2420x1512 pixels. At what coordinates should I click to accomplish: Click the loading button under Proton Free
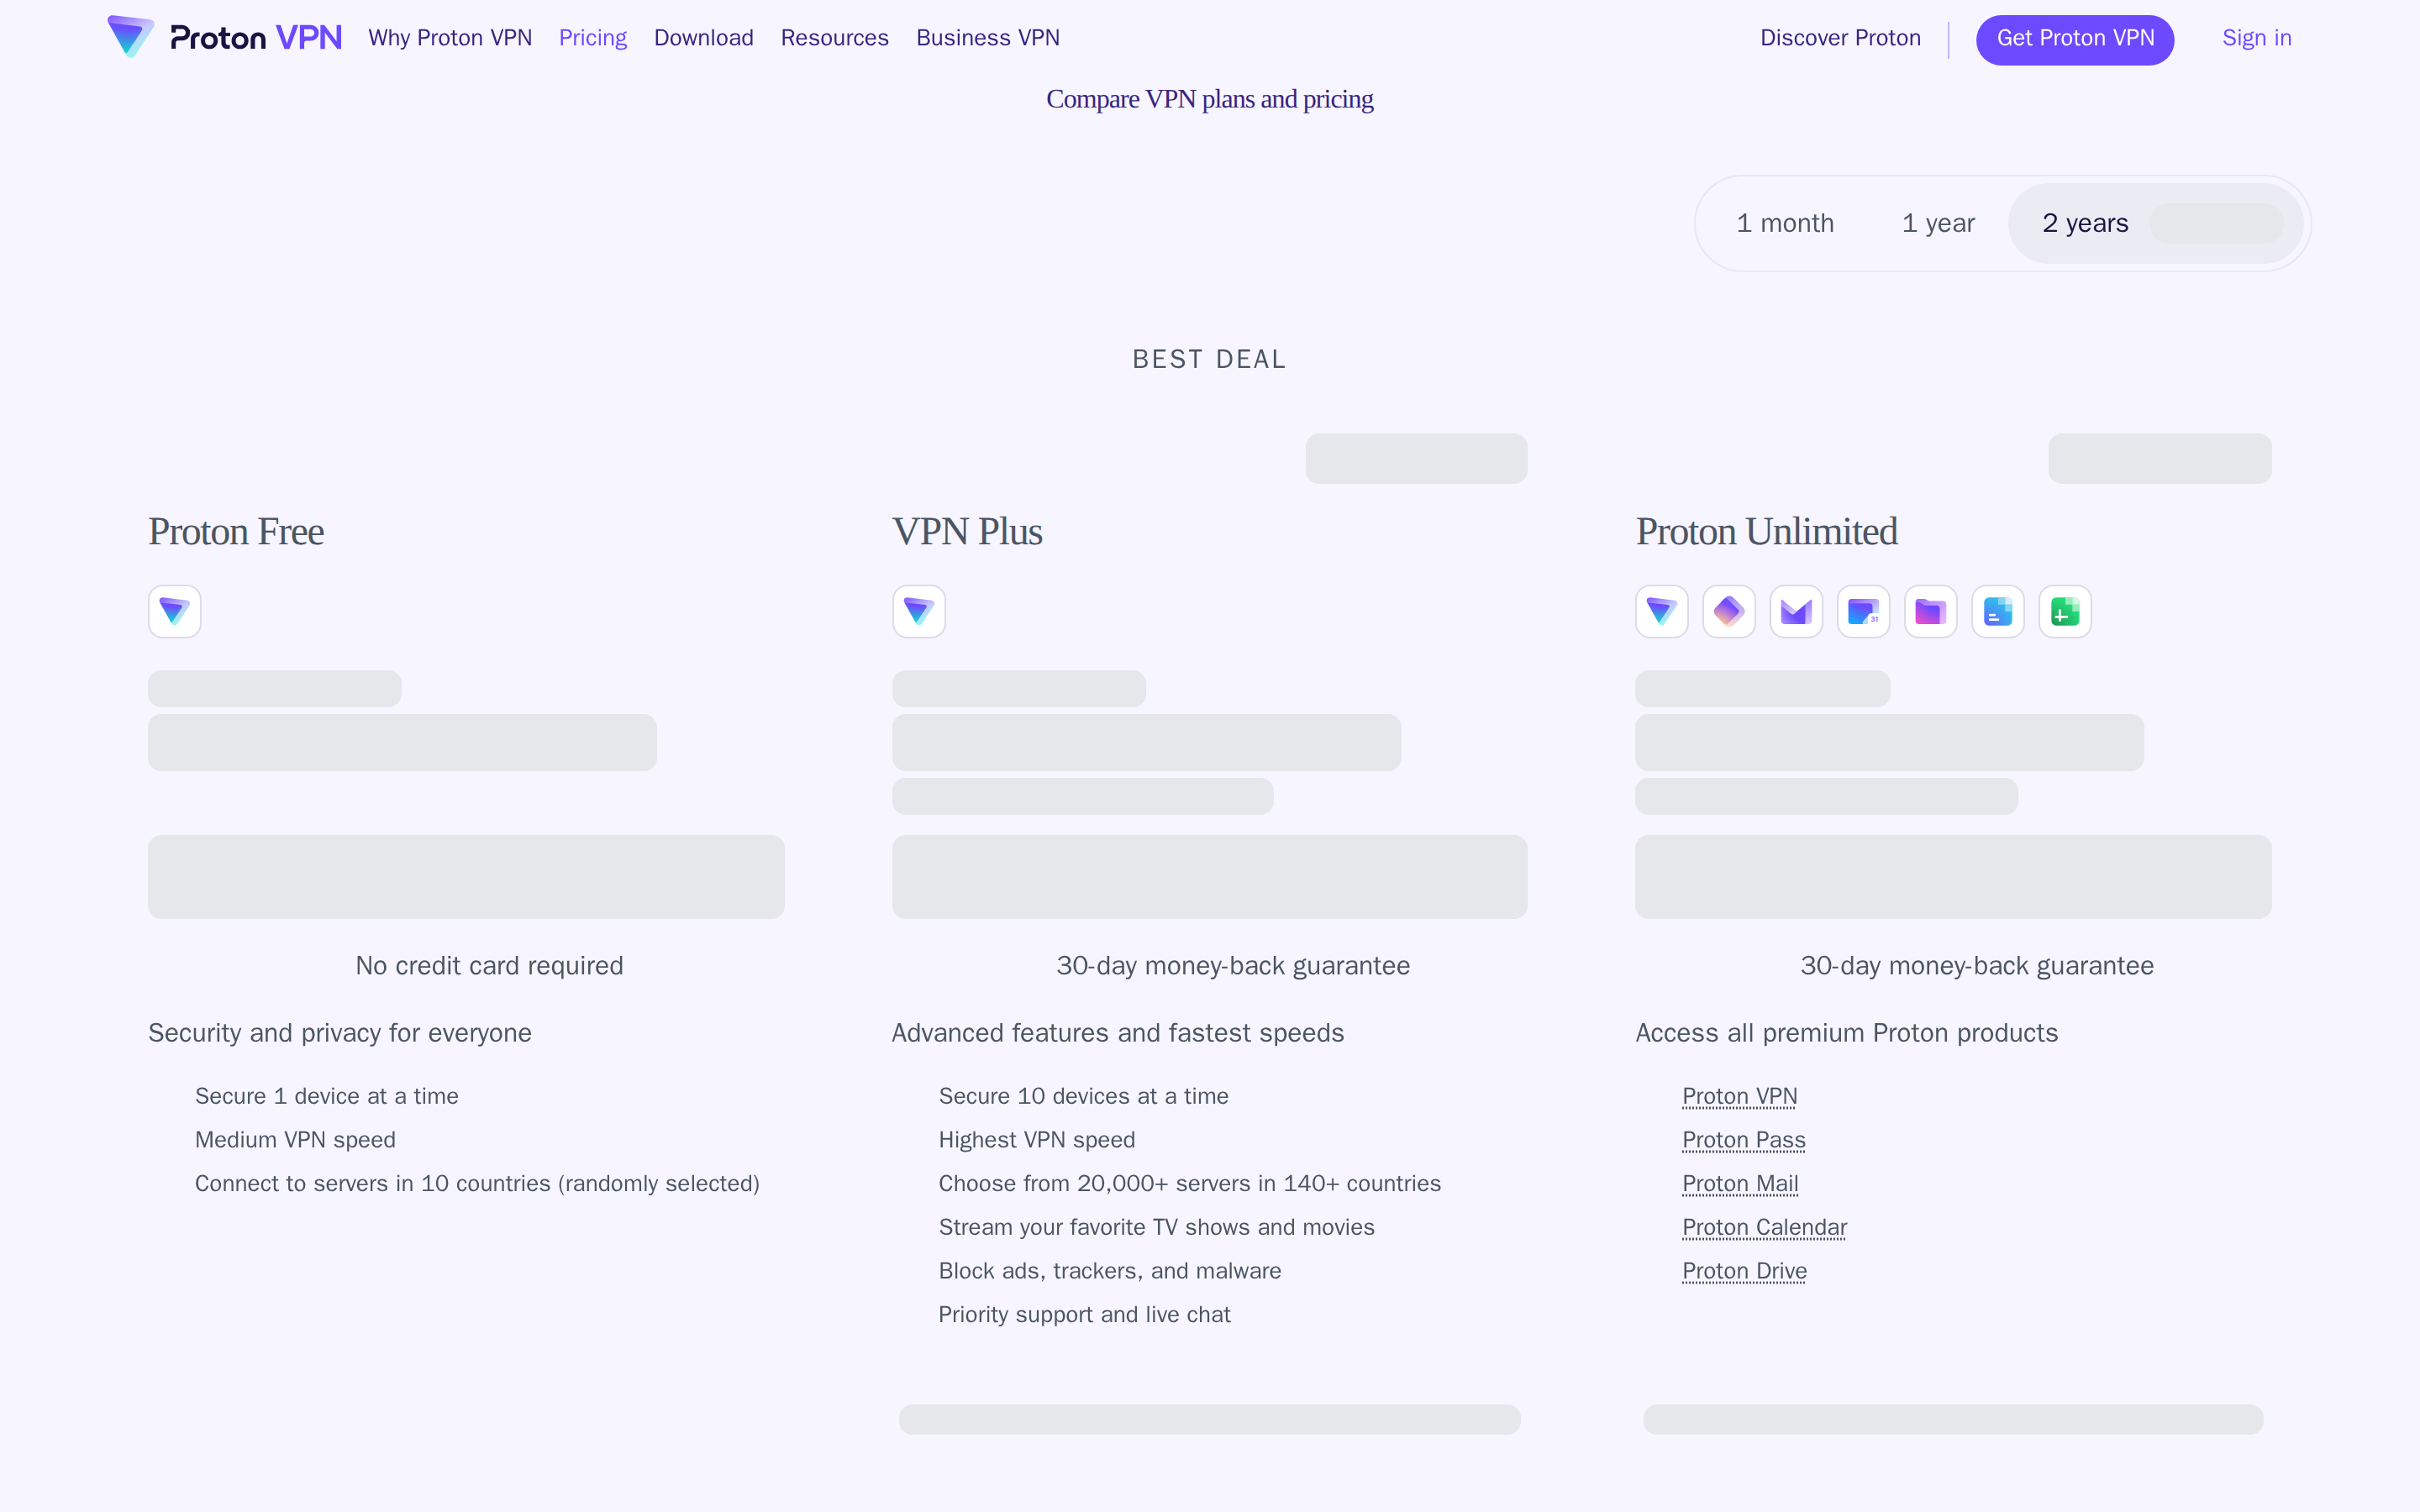tap(466, 876)
